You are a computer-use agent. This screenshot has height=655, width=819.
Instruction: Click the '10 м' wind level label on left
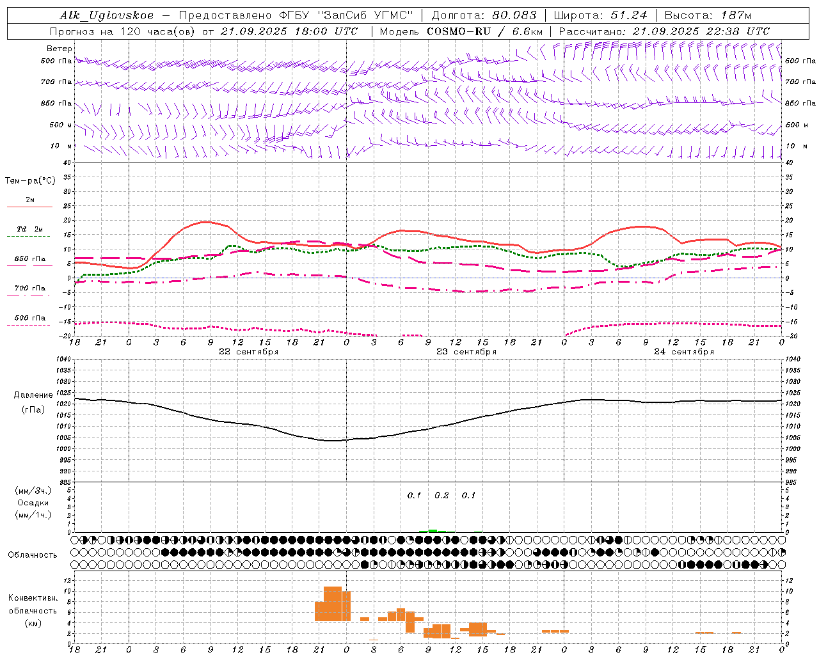tap(61, 146)
